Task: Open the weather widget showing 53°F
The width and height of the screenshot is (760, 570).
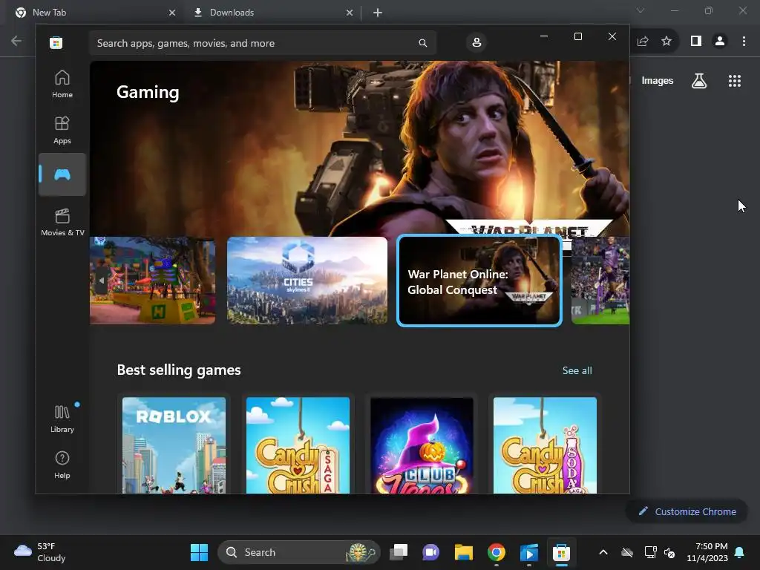Action: click(x=40, y=552)
